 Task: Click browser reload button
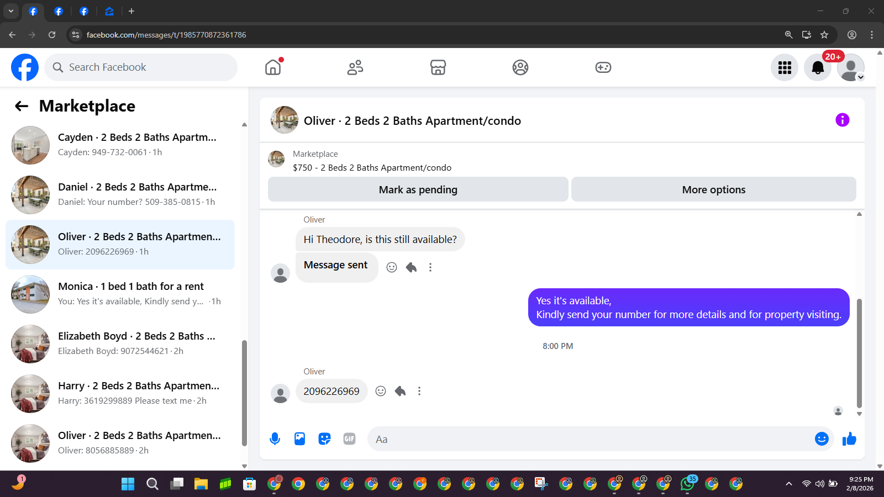(x=52, y=35)
